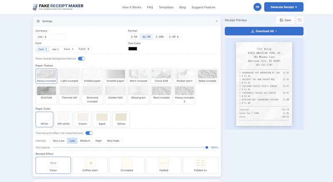The width and height of the screenshot is (333, 182).
Task: Open How It Works page
Action: tap(132, 7)
